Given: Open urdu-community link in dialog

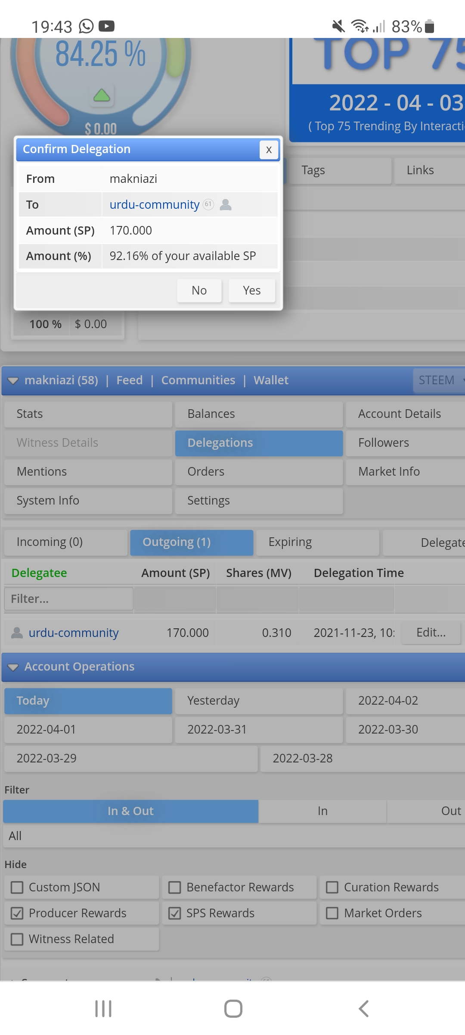Looking at the screenshot, I should 155,204.
